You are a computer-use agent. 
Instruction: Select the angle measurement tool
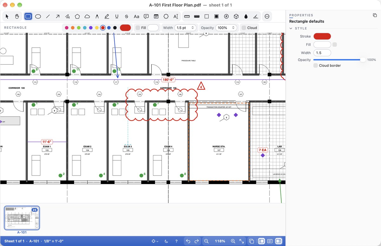point(256,16)
